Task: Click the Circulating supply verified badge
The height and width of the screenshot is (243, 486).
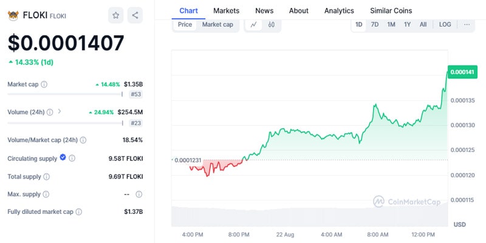Action: point(63,157)
